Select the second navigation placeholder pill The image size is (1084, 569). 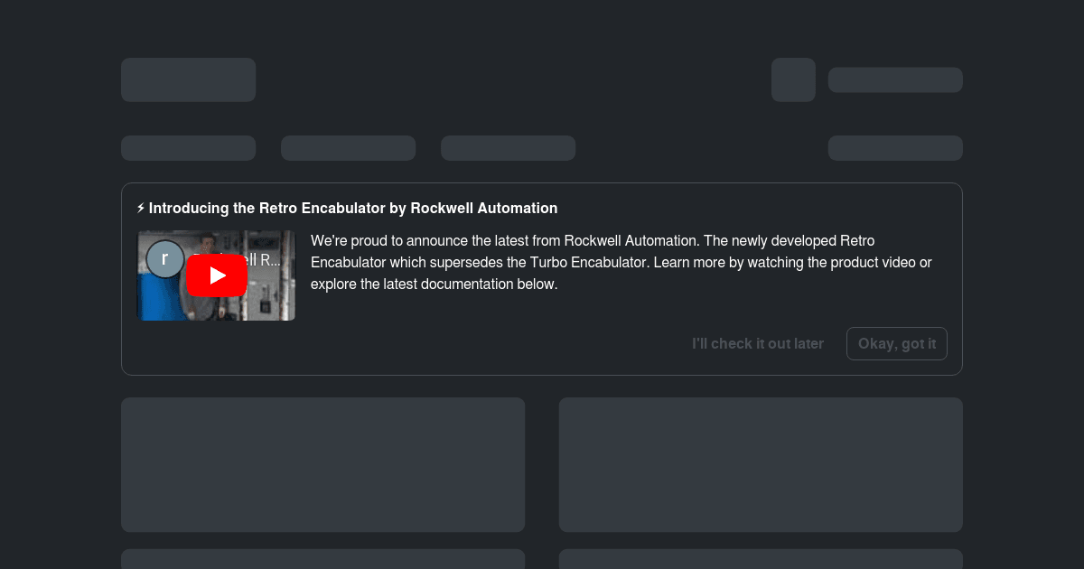point(348,148)
